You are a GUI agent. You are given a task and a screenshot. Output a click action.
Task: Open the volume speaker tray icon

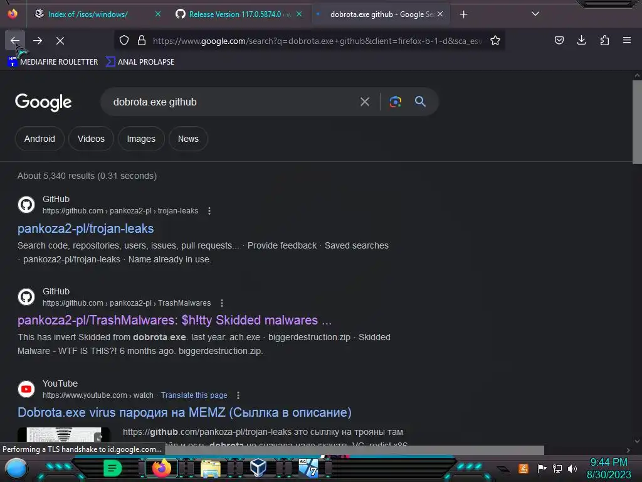(x=572, y=468)
